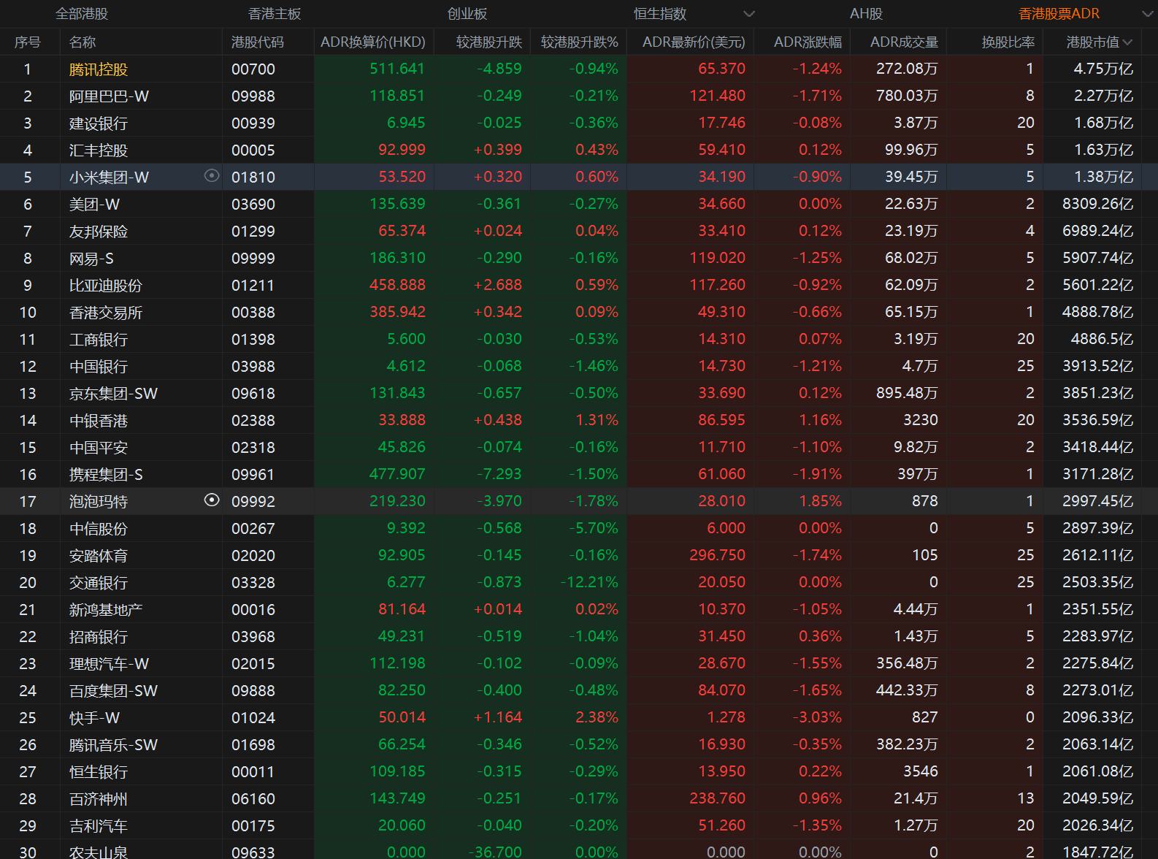Screen dimensions: 1158x859
Task: Select 泡泡玛特 stock name
Action: 99,501
